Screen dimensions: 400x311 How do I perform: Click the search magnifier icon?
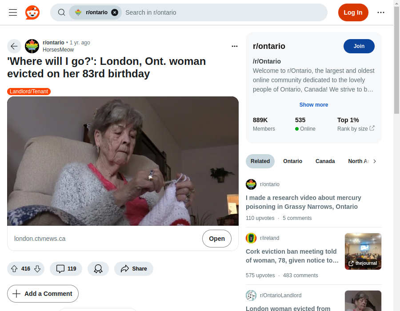(61, 12)
